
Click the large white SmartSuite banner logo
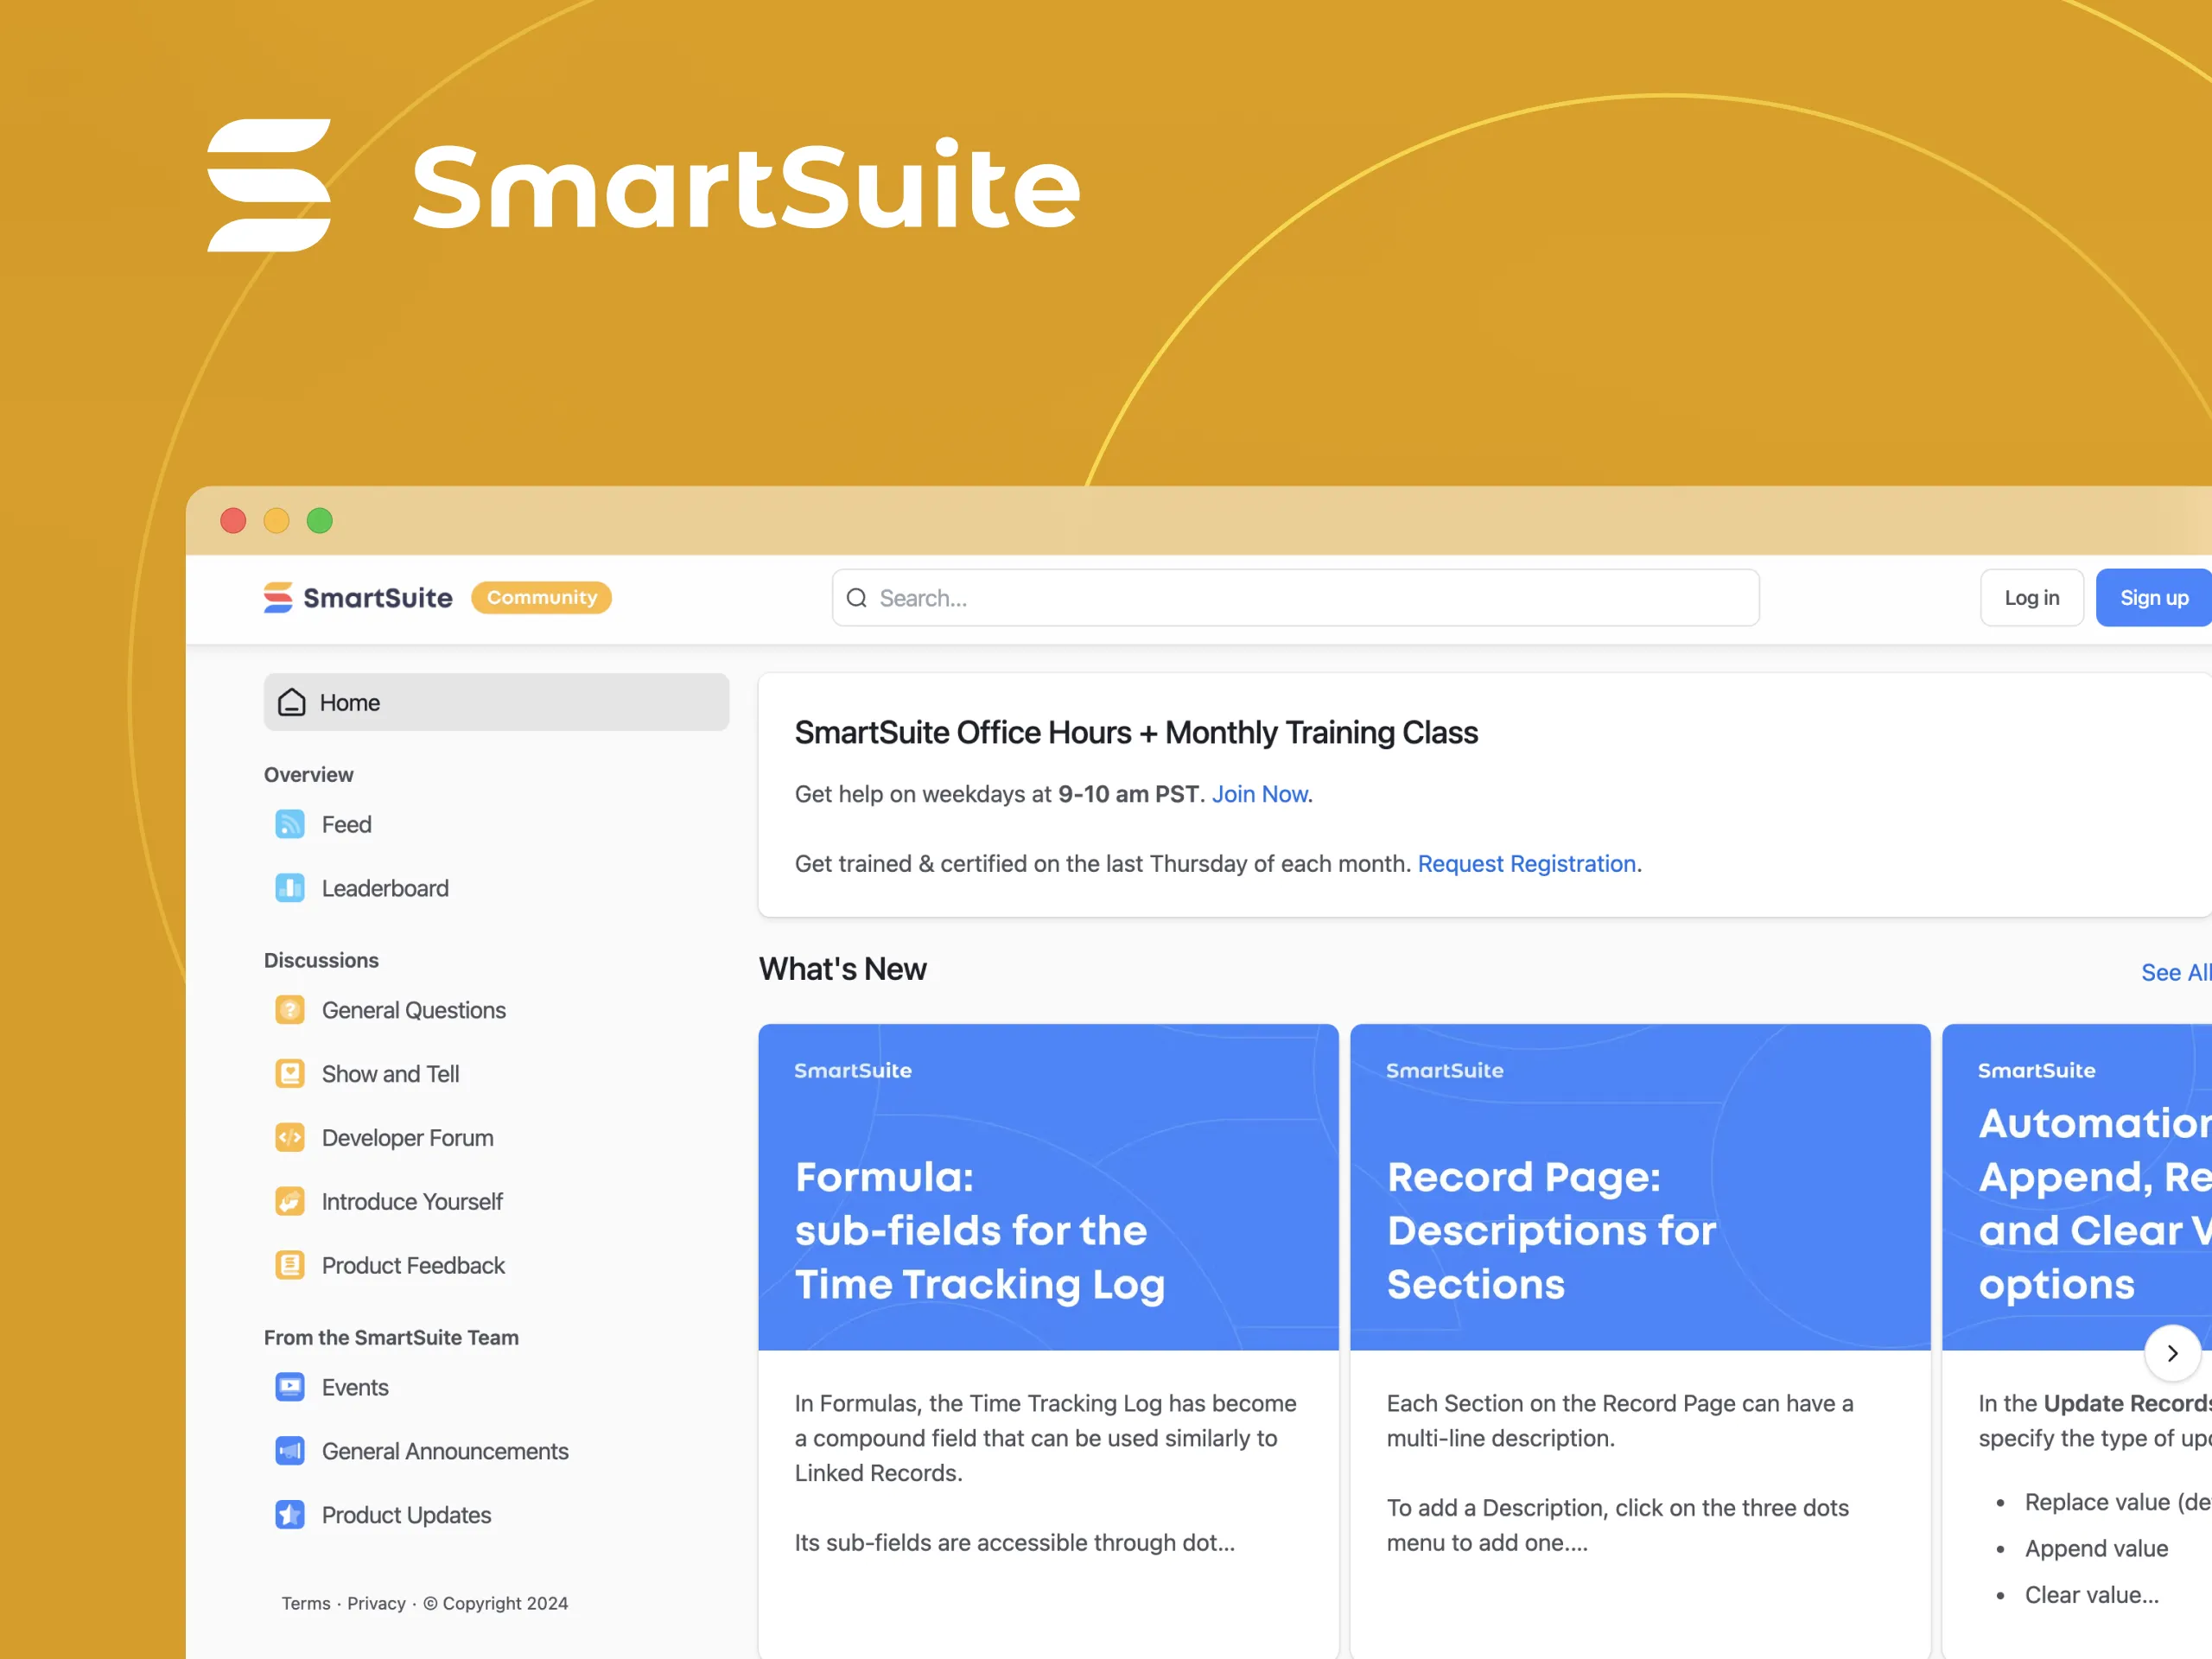coord(644,185)
